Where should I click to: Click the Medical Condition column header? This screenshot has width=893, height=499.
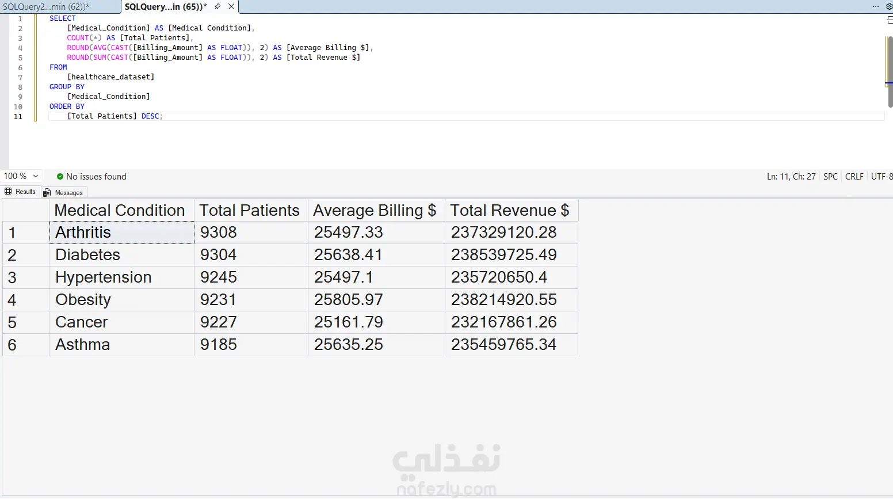(121, 211)
